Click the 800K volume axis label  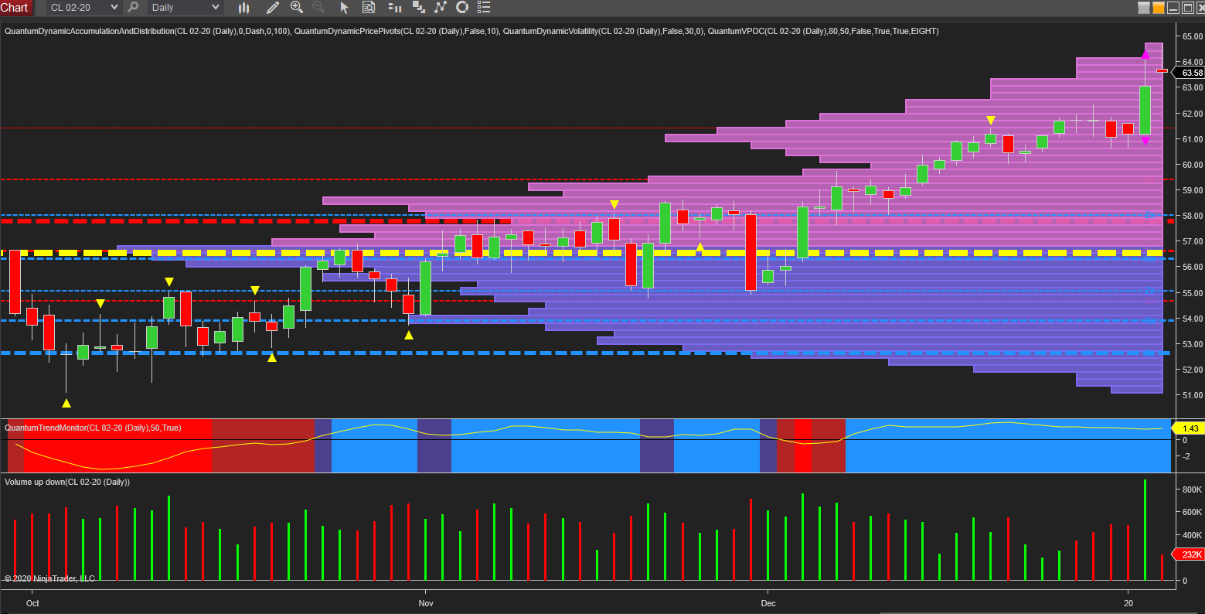coord(1191,489)
